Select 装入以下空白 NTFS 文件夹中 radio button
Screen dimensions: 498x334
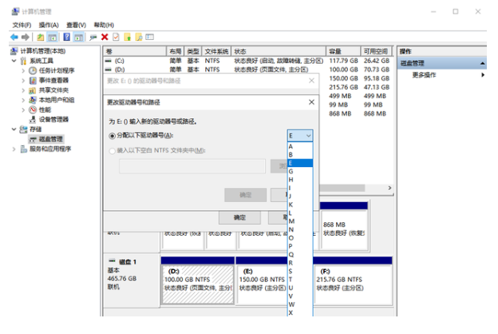112,151
